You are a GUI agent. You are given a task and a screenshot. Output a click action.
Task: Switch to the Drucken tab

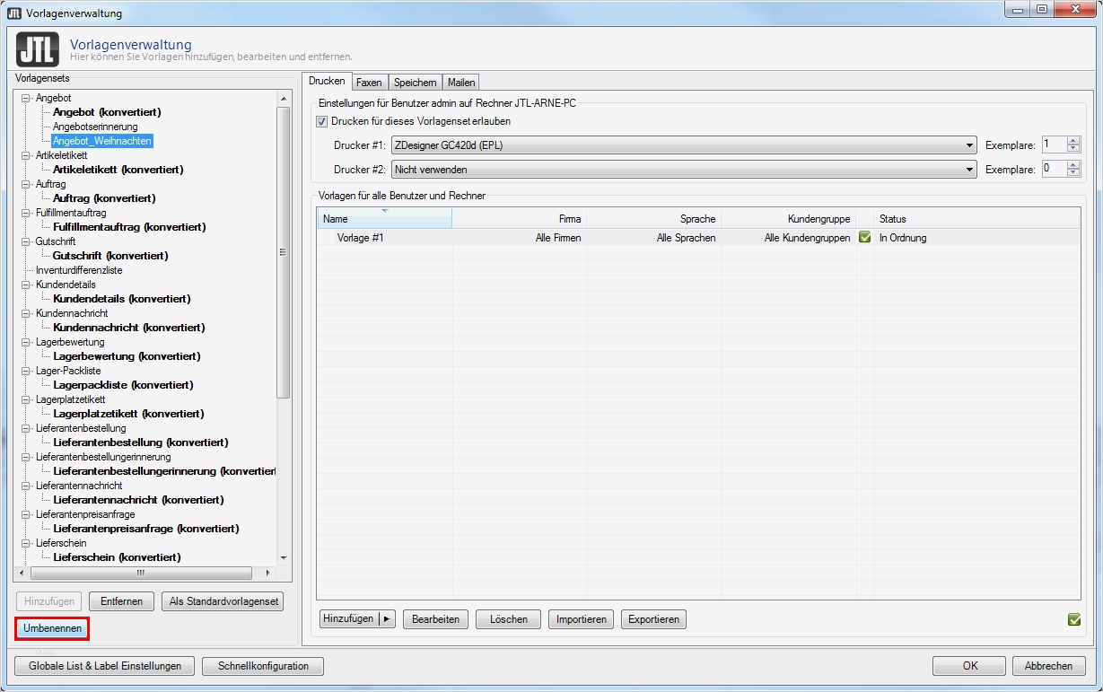click(x=327, y=81)
